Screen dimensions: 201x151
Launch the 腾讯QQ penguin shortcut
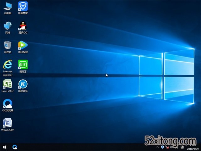click(x=23, y=27)
